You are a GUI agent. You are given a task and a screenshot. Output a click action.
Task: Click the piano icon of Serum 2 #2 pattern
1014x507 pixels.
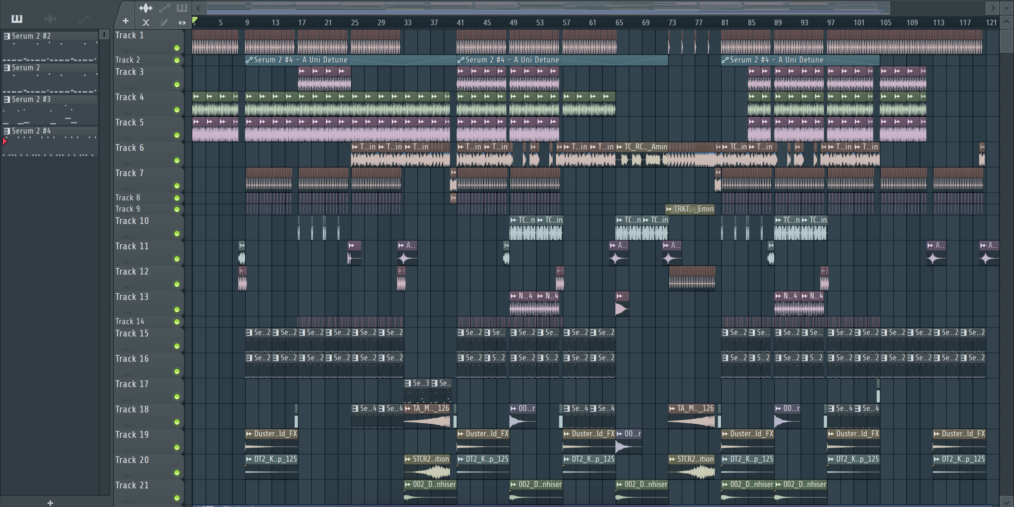coord(7,36)
